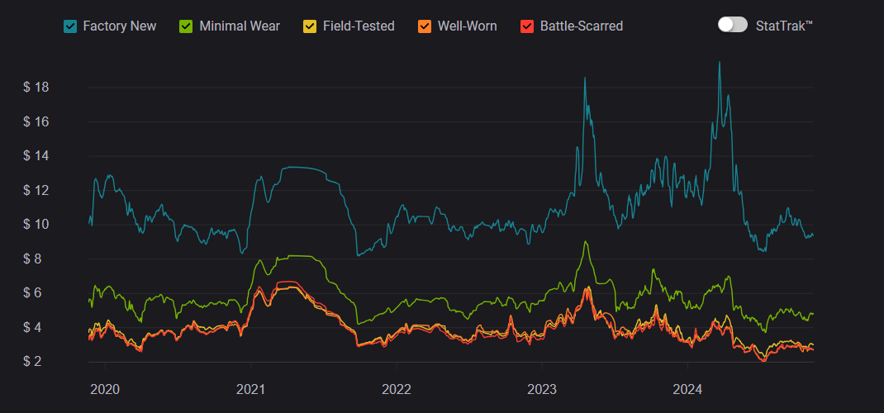884x413 pixels.
Task: Click the Factory New legend label
Action: [120, 26]
